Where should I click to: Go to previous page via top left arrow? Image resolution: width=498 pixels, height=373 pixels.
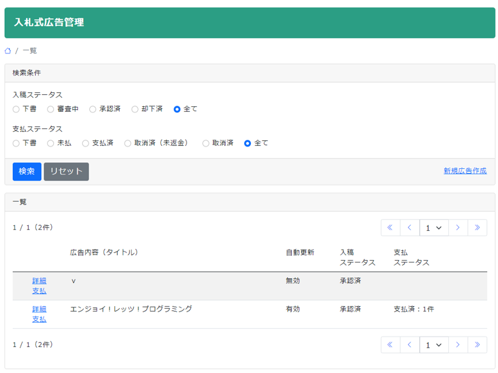coord(409,227)
